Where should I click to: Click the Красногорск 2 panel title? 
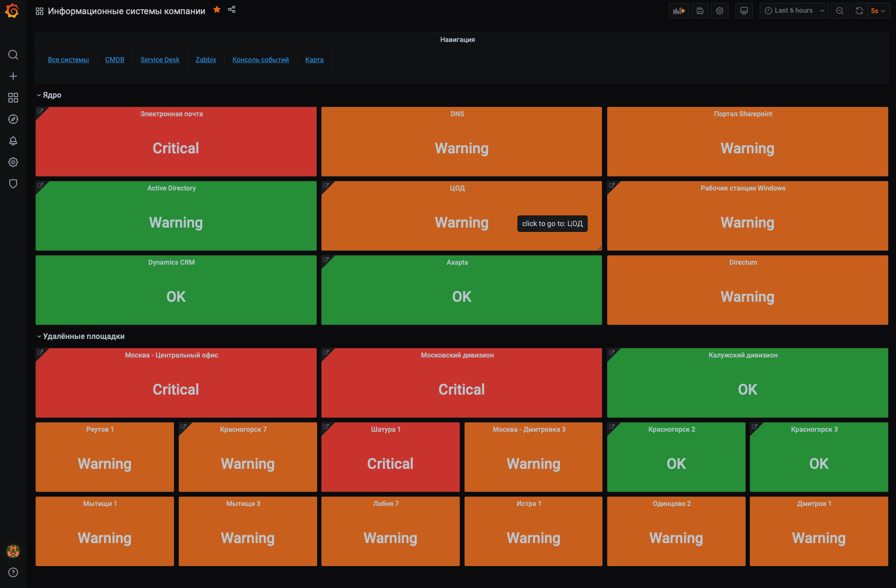click(672, 429)
